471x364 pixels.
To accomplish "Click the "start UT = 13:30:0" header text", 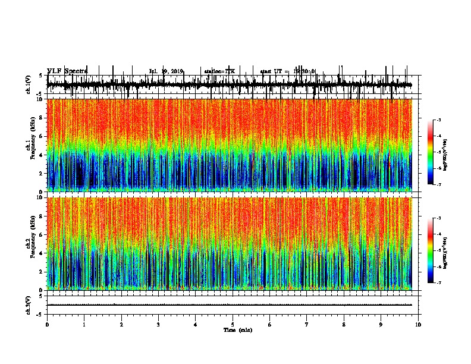I will pyautogui.click(x=287, y=71).
